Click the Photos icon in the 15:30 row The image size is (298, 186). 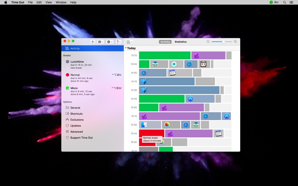pyautogui.click(x=167, y=125)
